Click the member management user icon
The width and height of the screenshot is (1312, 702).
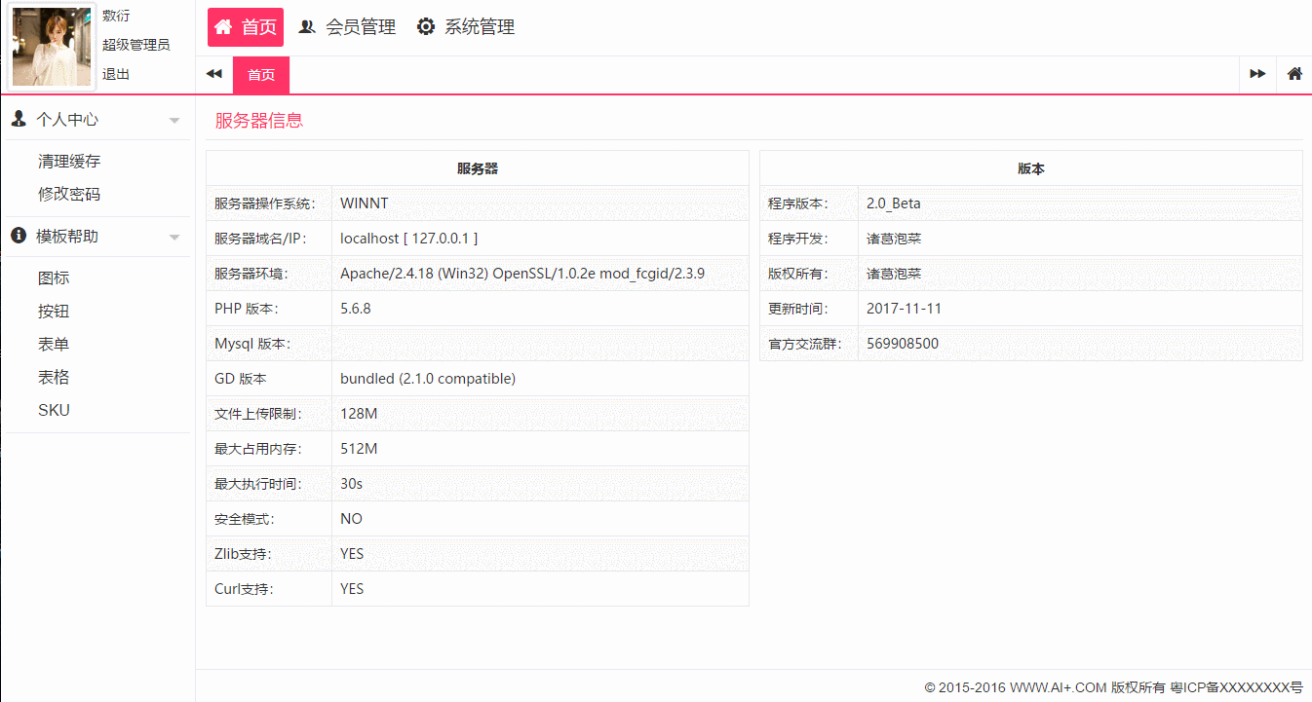pos(307,27)
